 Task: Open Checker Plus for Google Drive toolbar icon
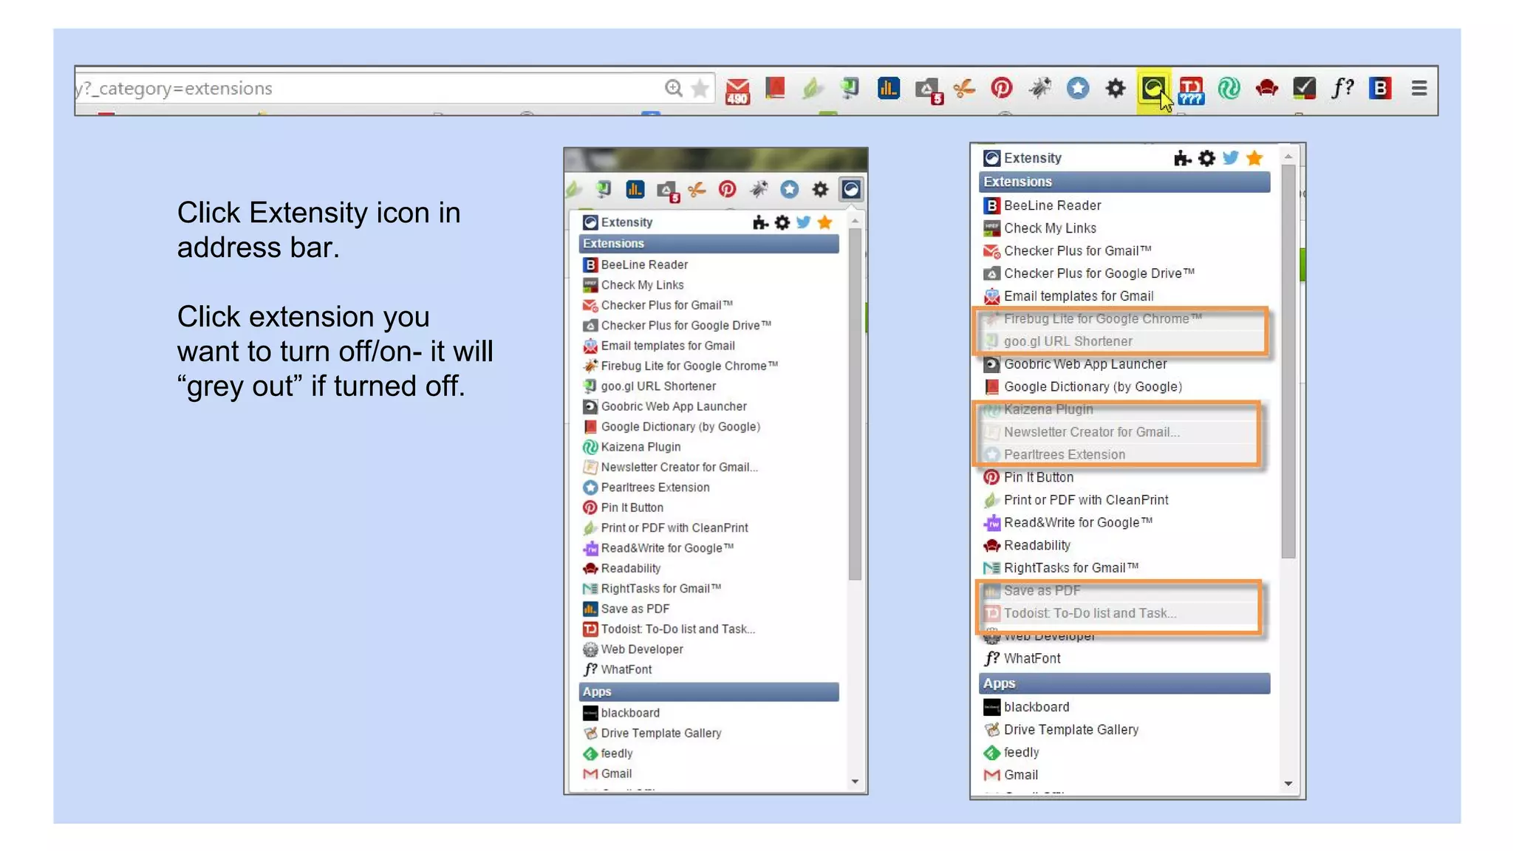pyautogui.click(x=928, y=90)
